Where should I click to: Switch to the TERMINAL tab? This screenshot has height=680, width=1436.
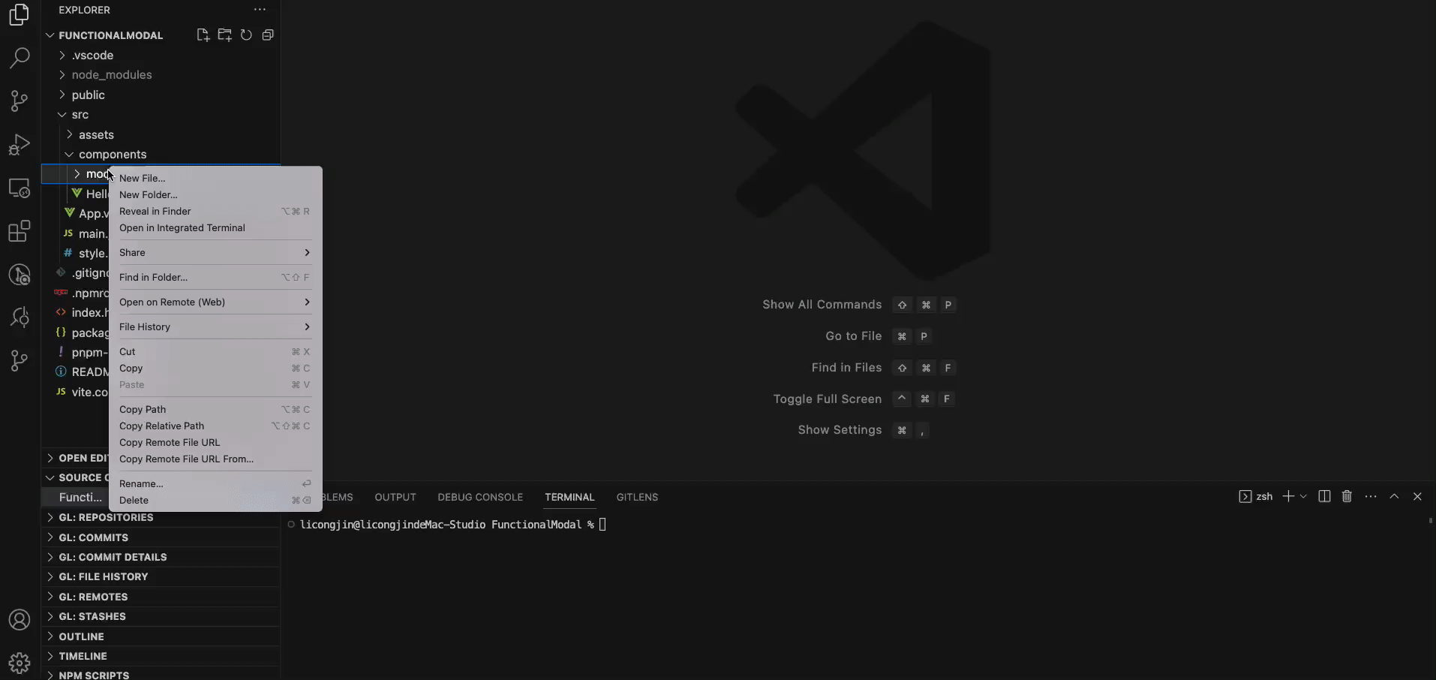pyautogui.click(x=569, y=497)
